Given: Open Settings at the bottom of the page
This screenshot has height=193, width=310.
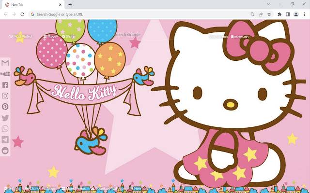Looking at the screenshot, I should click(x=12, y=189).
